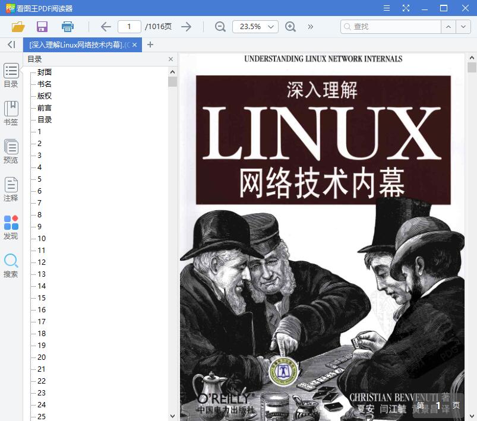Select chapter 20 in the outline
This screenshot has width=477, height=421.
click(x=42, y=357)
